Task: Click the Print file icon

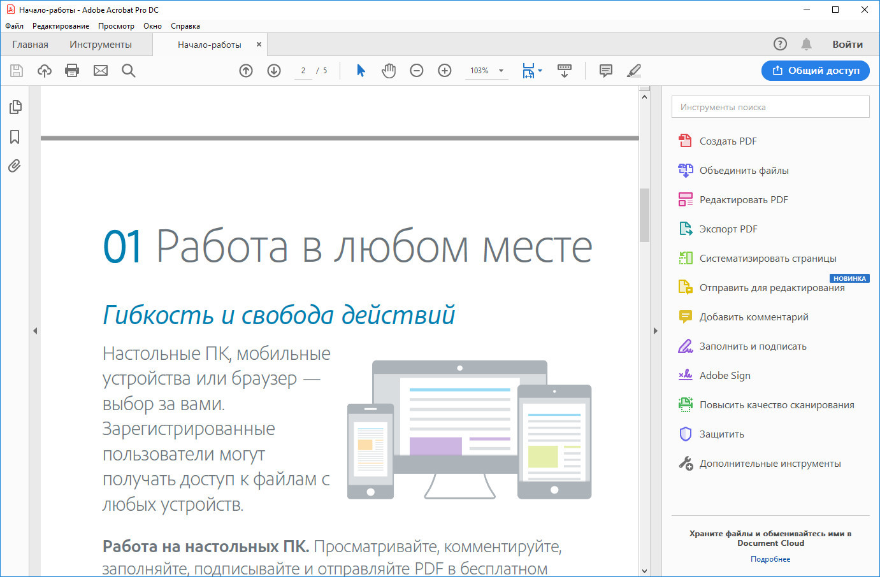Action: pos(72,71)
